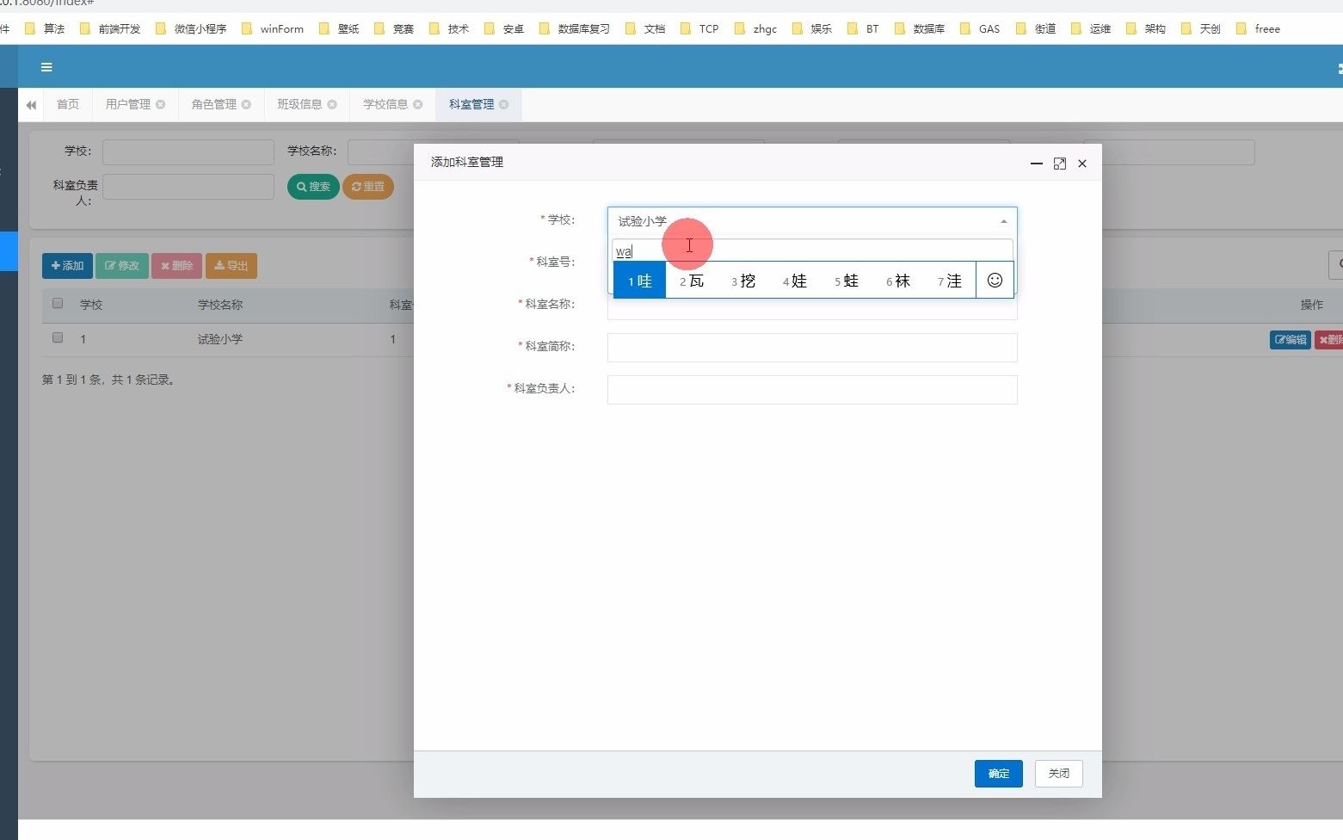The image size is (1343, 840).
Task: Open the 数据库复习 bookmark folder
Action: click(575, 28)
